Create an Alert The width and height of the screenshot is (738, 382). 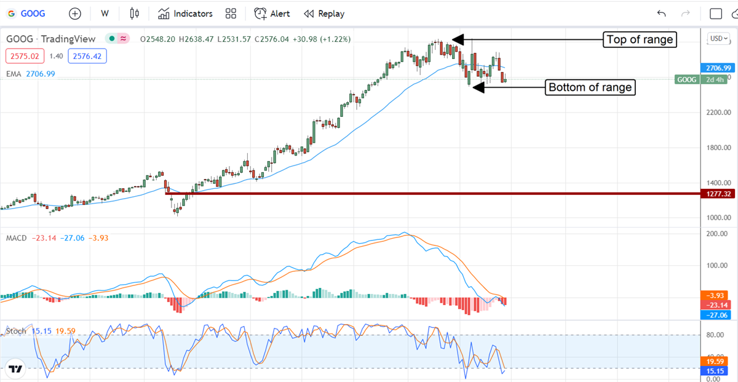[x=272, y=14]
